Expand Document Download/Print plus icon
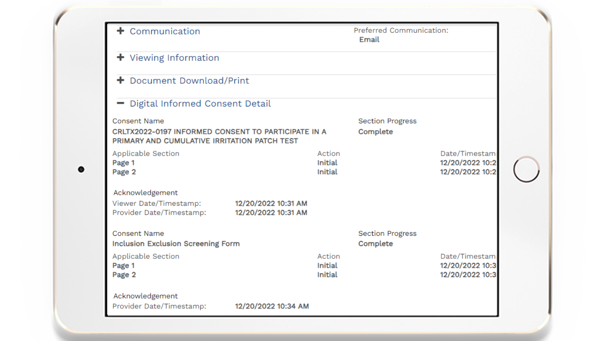Viewport: 607px width, 341px height. (x=120, y=80)
